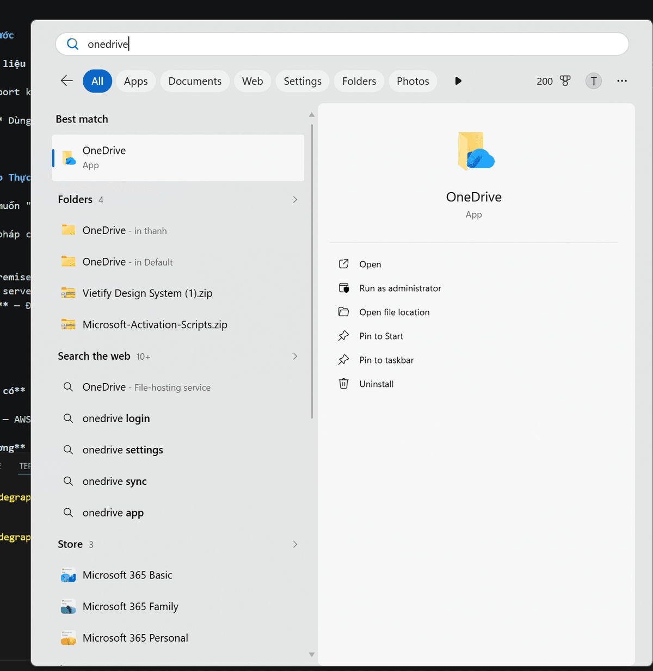Click the Vietify Design System zip icon

pyautogui.click(x=68, y=293)
